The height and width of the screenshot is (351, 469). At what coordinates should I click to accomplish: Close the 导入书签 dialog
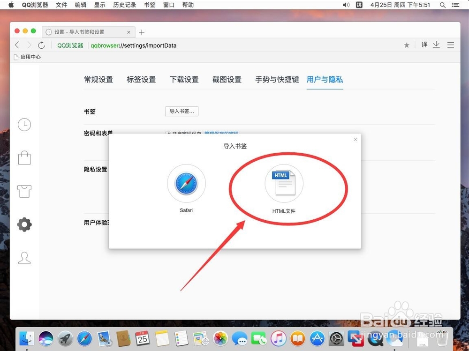click(356, 139)
